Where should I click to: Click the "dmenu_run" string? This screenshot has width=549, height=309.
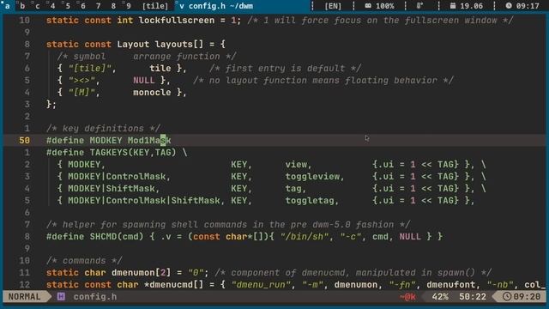[261, 285]
